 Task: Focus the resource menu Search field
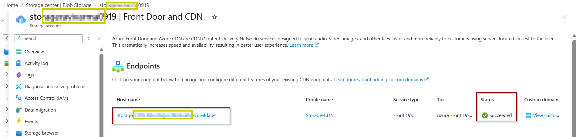point(49,38)
